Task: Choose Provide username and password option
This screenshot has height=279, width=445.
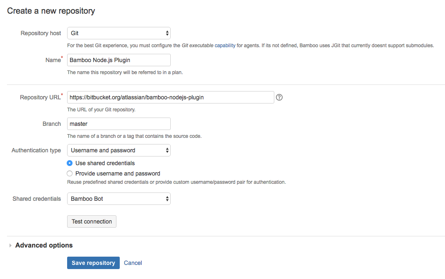Action: [70, 173]
